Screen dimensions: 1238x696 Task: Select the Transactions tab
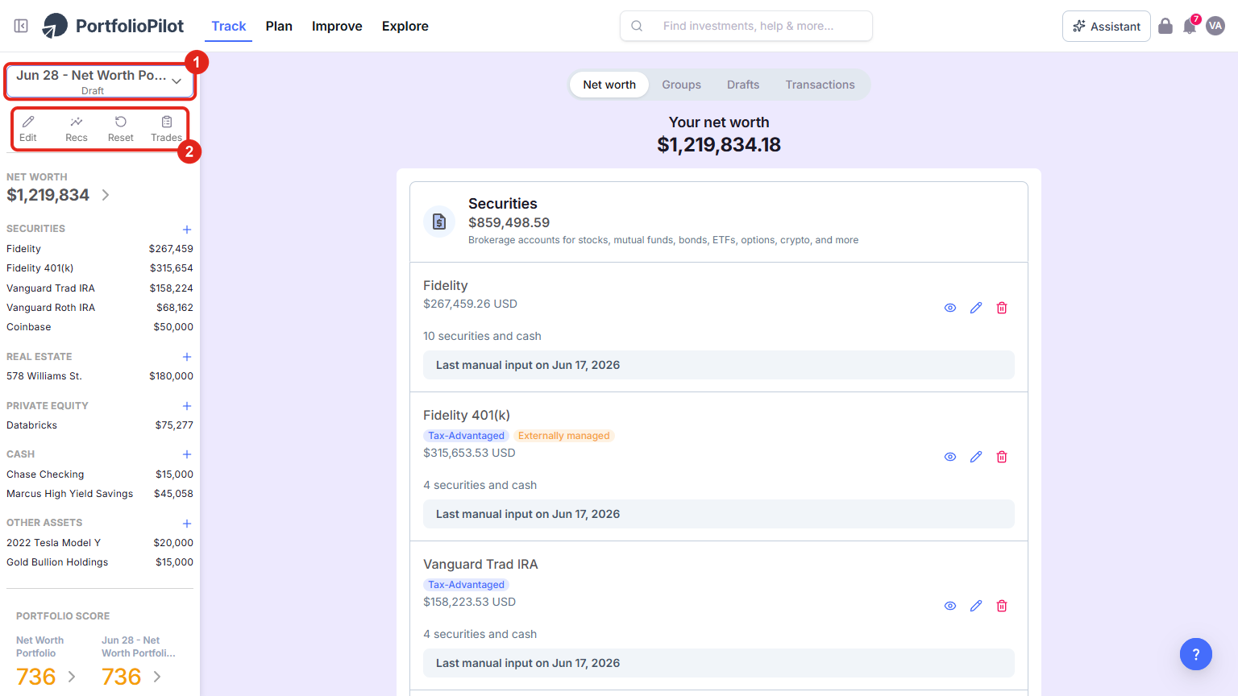click(820, 85)
